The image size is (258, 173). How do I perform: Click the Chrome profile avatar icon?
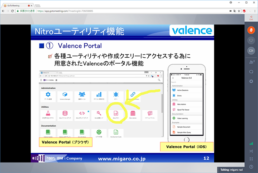[231, 3]
